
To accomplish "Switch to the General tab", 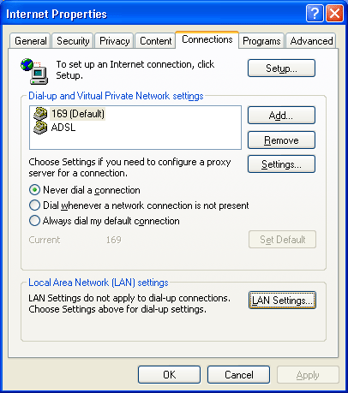I will pos(30,41).
